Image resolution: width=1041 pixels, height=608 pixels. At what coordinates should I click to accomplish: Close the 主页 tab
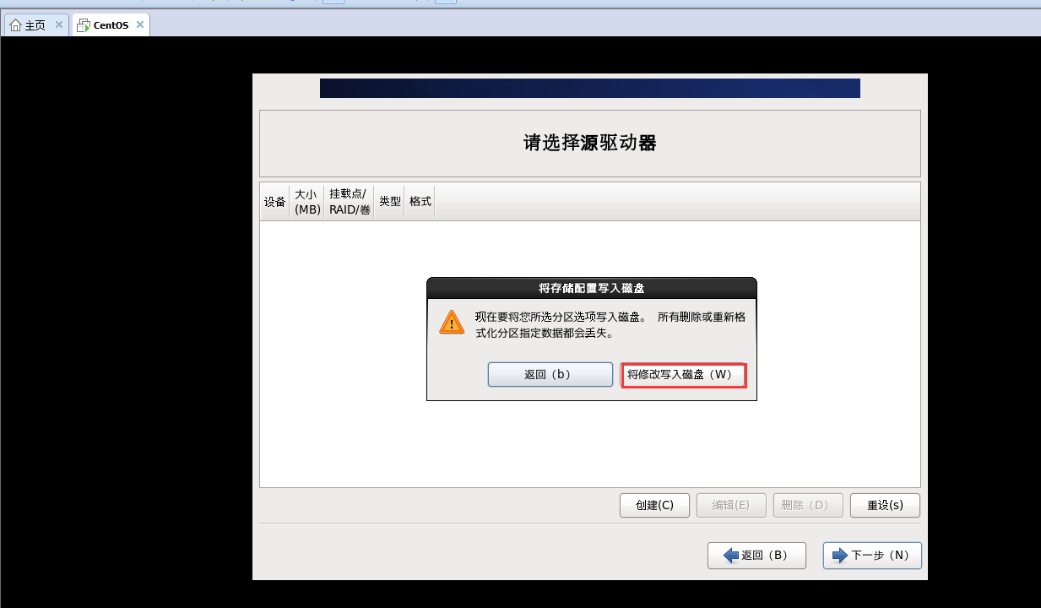(58, 24)
